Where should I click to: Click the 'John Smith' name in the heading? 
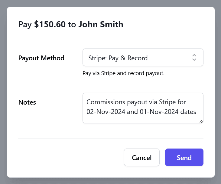101,24
